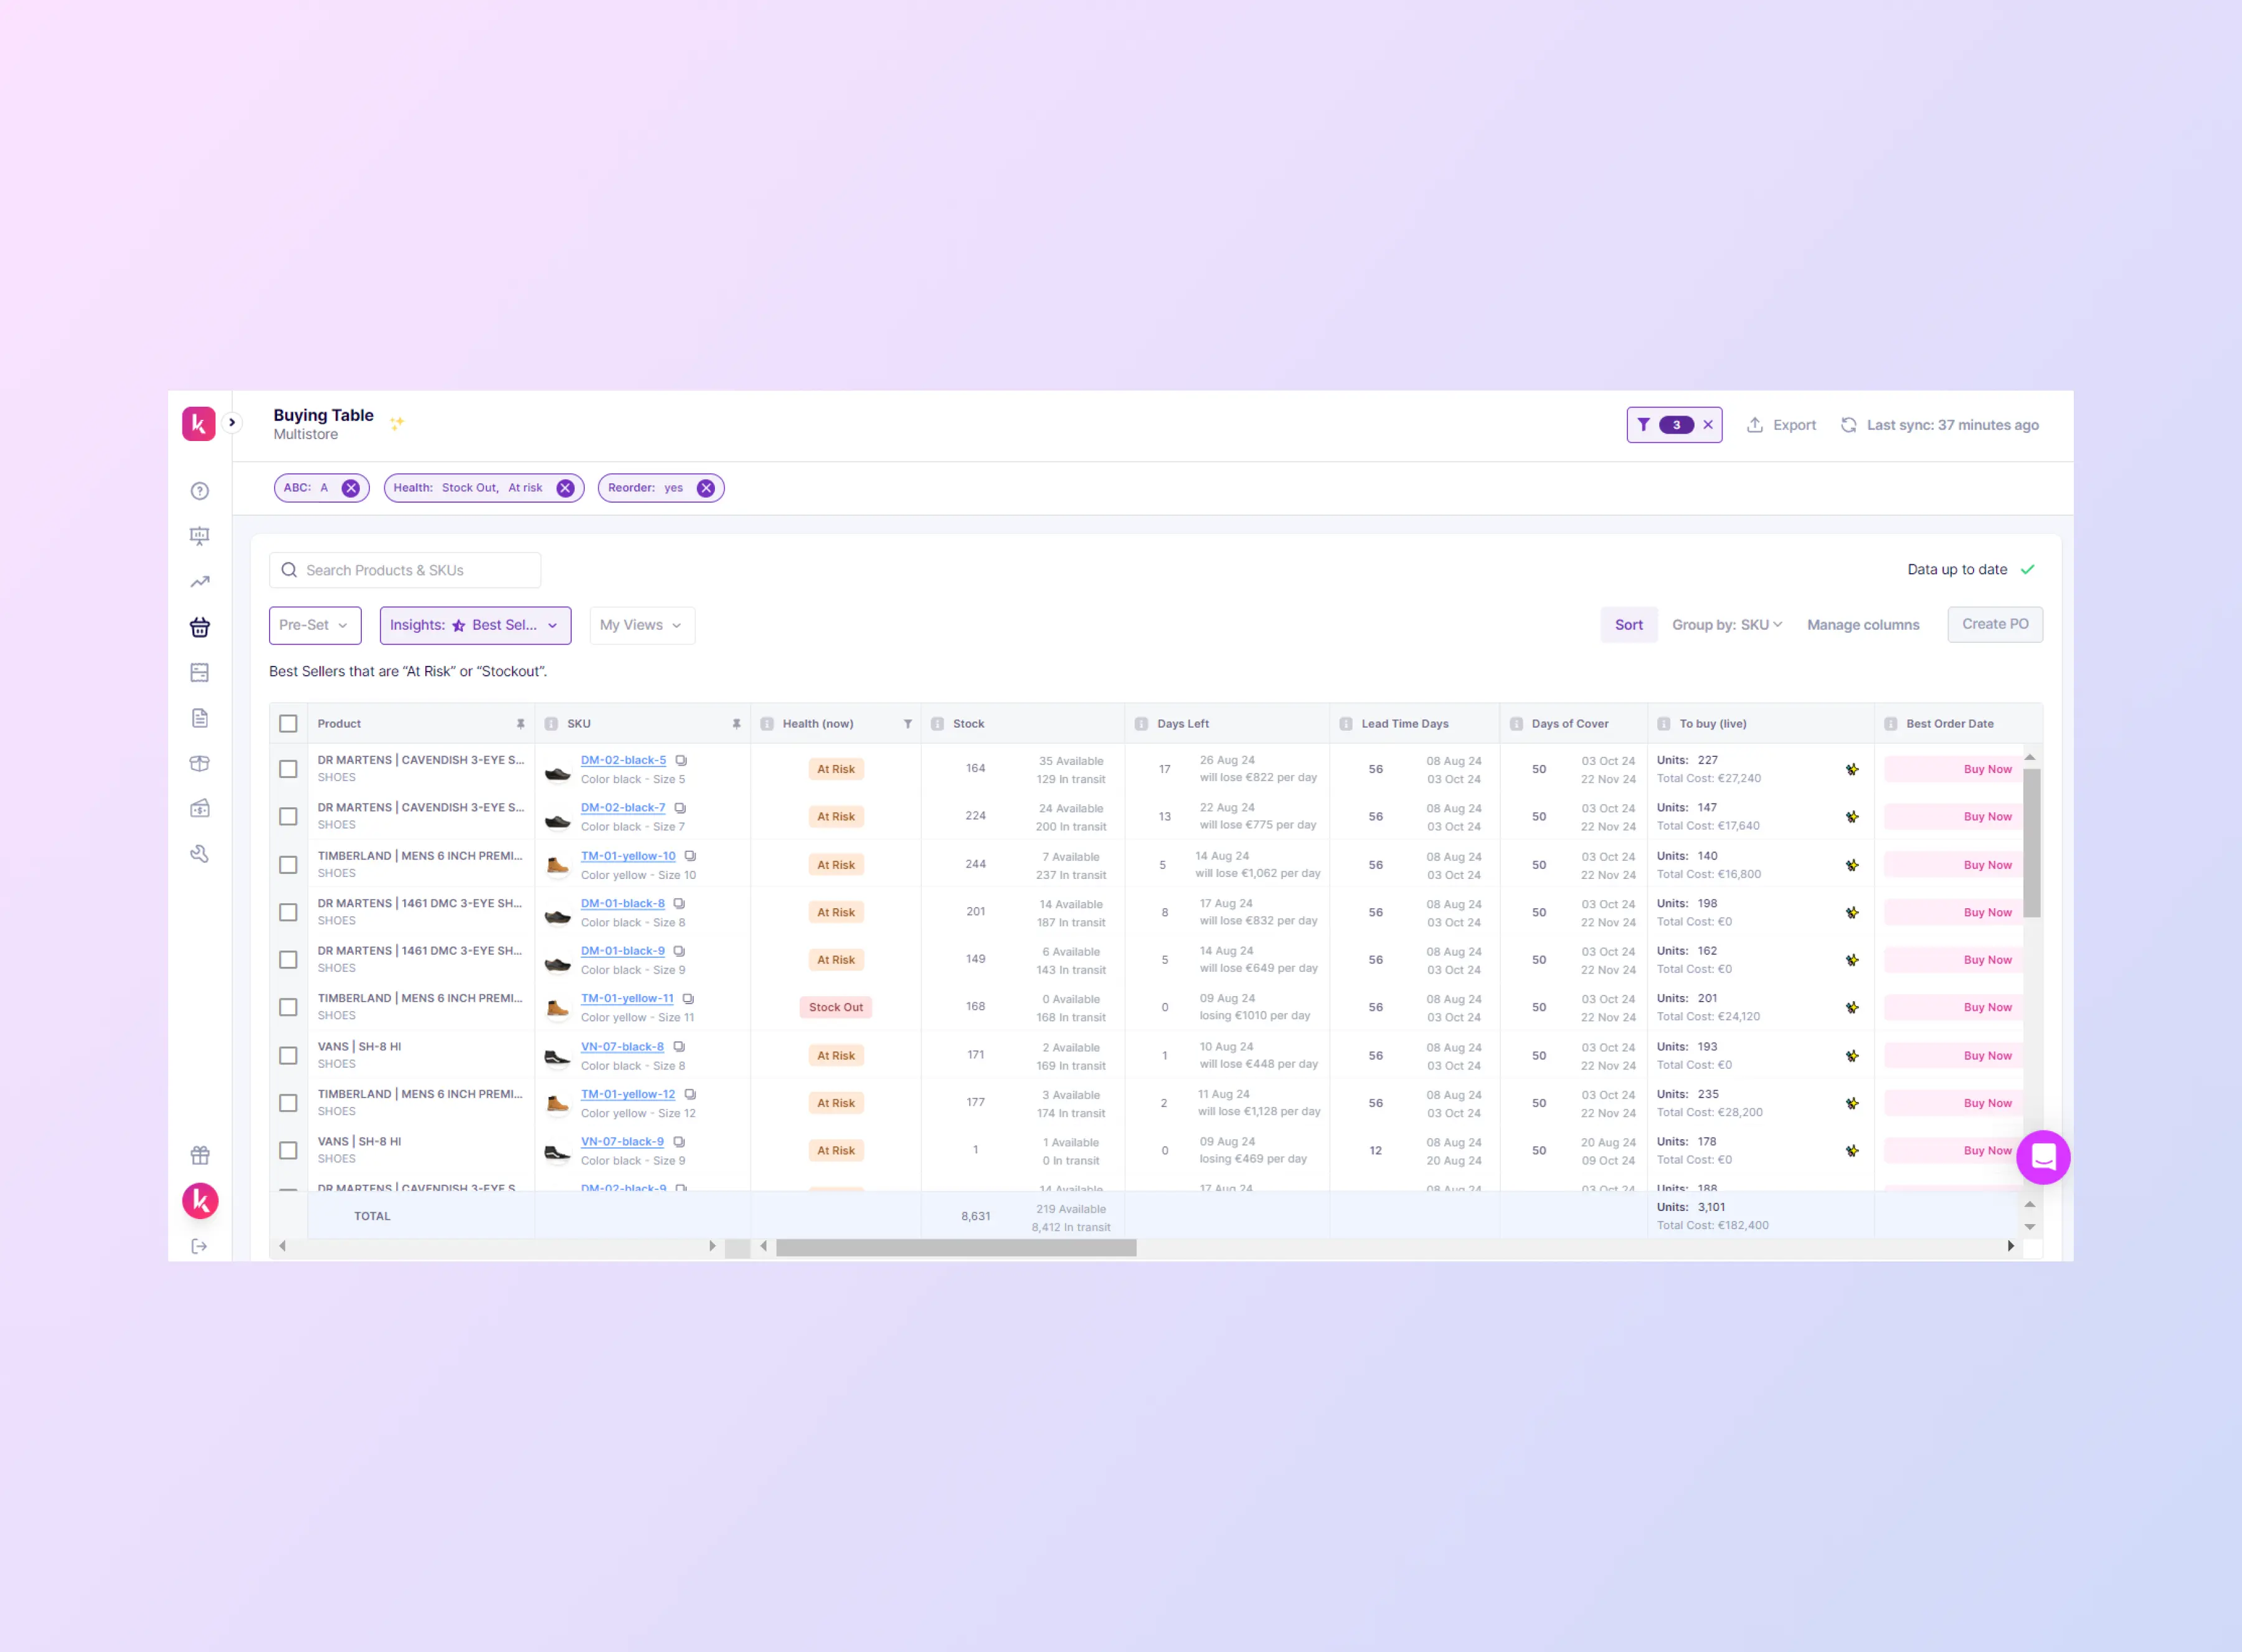This screenshot has height=1652, width=2242.
Task: Open the presentation dashboard sidebar icon
Action: pos(200,536)
